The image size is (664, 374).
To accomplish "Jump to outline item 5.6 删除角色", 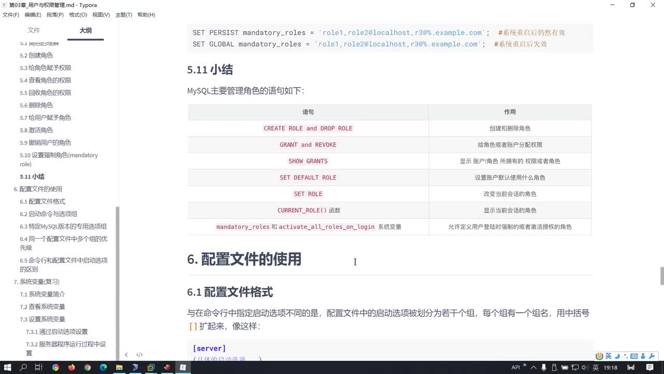I will 36,105.
